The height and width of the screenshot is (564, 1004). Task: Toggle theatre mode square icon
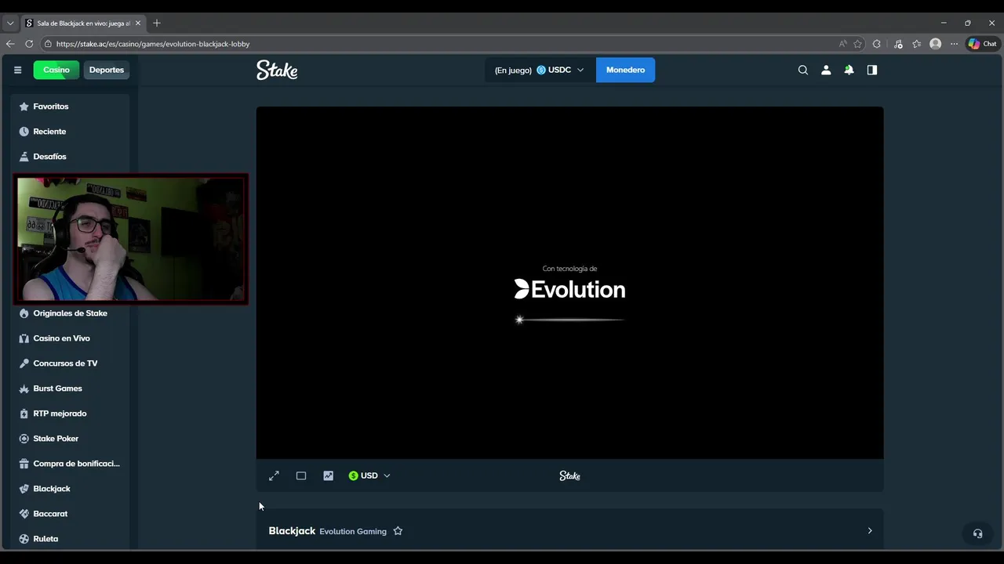[x=301, y=475]
